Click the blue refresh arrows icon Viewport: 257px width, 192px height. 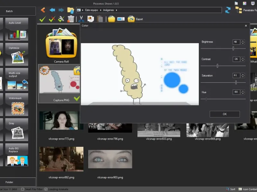click(228, 10)
